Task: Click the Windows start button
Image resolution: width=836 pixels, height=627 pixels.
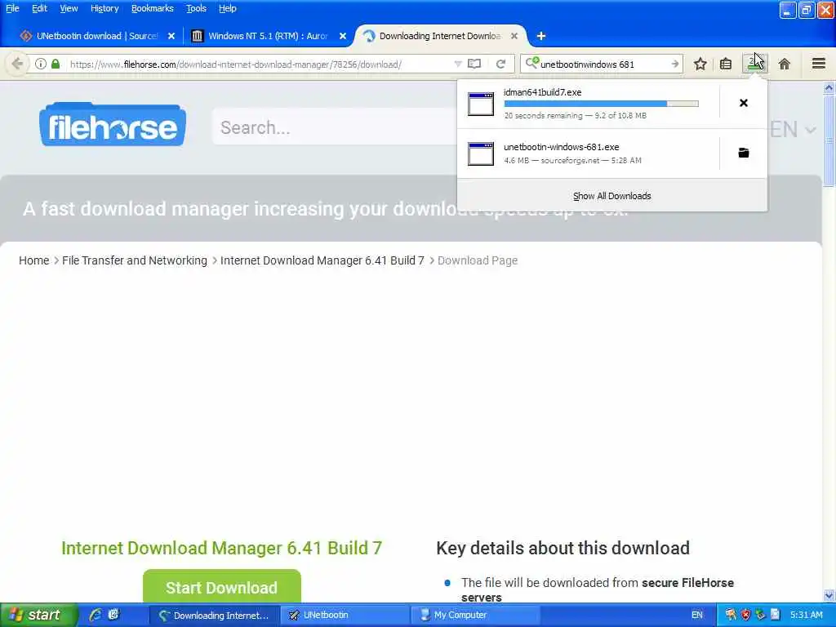Action: [x=39, y=615]
